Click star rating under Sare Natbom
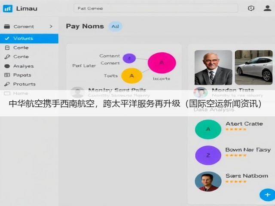Viewport: 275px width, 206px height. pyautogui.click(x=236, y=182)
